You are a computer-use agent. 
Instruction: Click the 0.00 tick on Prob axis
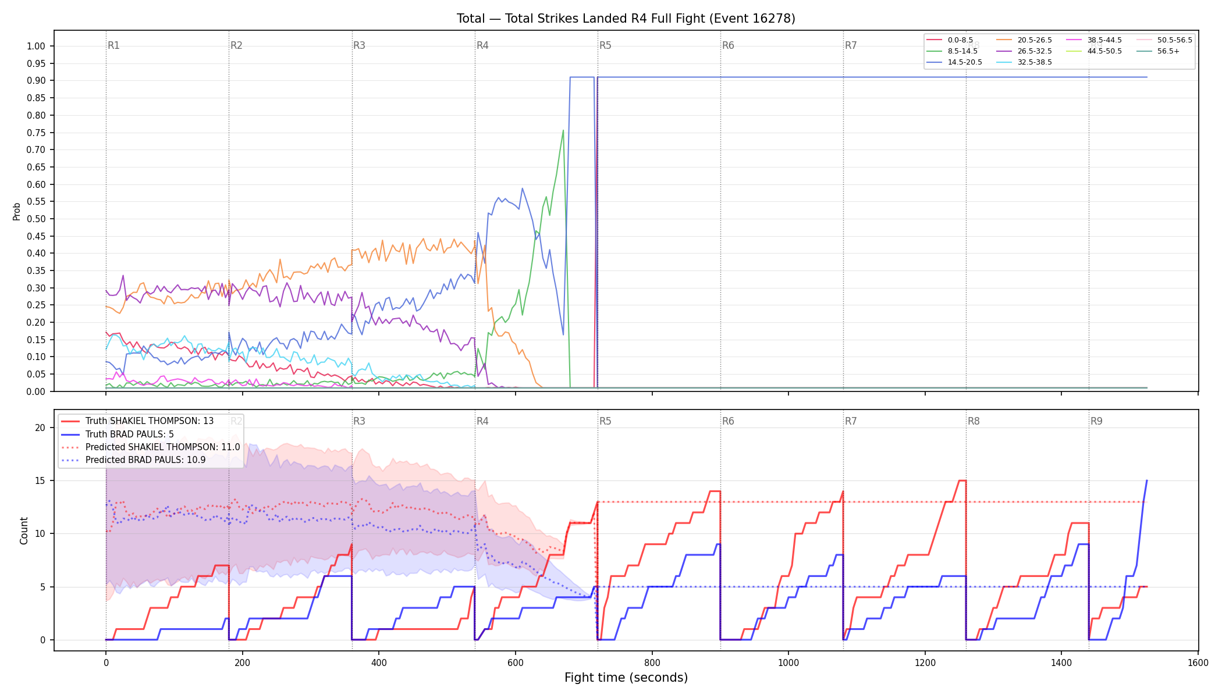[x=36, y=391]
